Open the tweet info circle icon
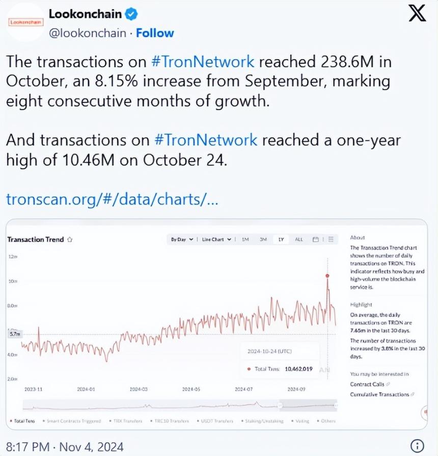Viewport: 438px width, 456px height. [417, 445]
